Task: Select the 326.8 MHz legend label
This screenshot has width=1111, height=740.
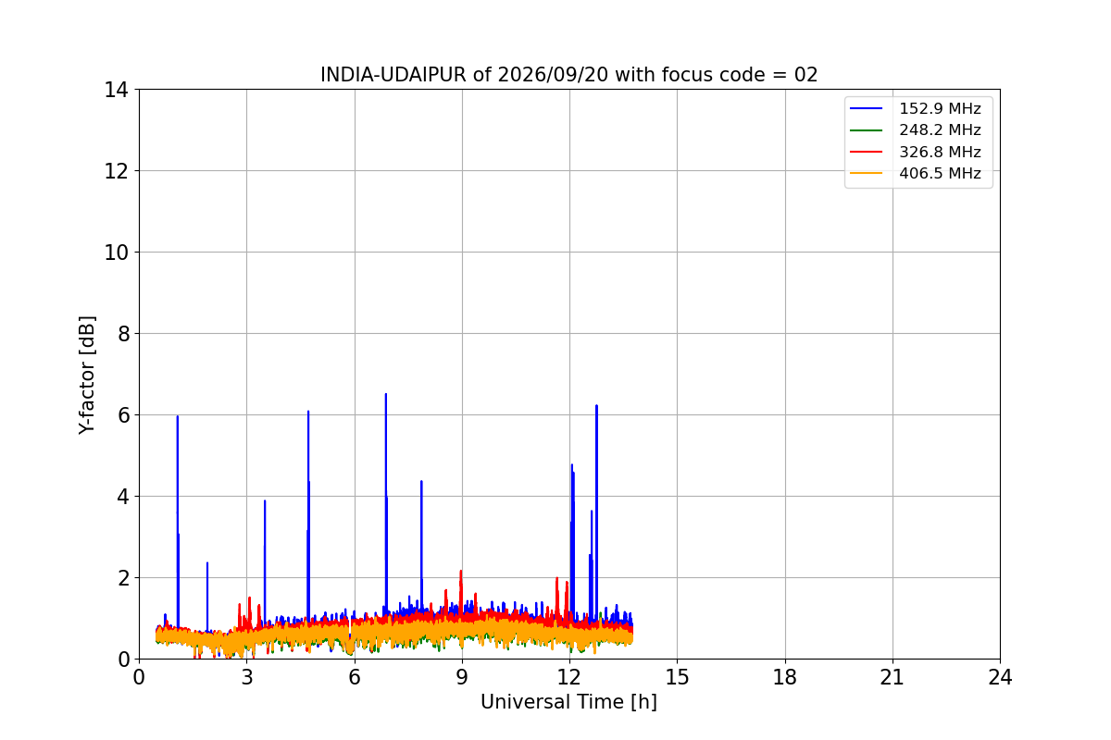Action: (940, 152)
